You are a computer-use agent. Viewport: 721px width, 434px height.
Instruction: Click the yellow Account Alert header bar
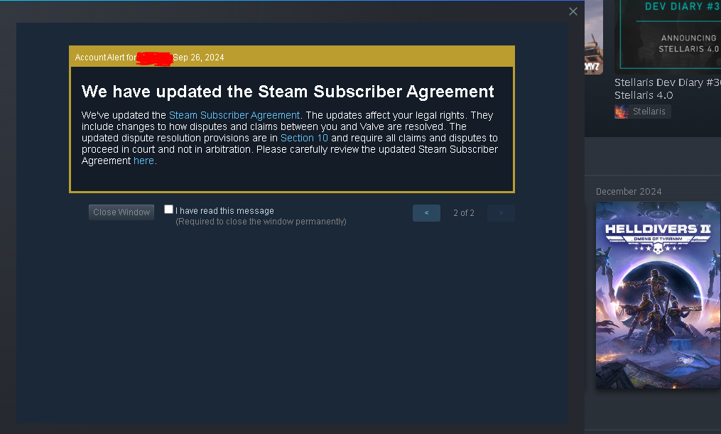point(291,57)
